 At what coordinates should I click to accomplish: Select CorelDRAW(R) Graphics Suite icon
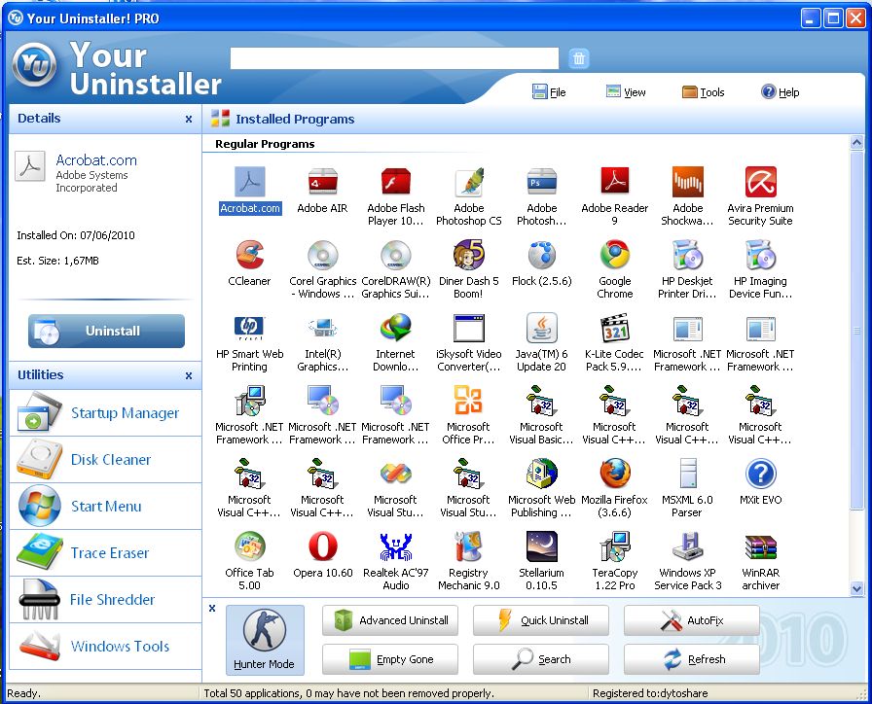point(395,255)
